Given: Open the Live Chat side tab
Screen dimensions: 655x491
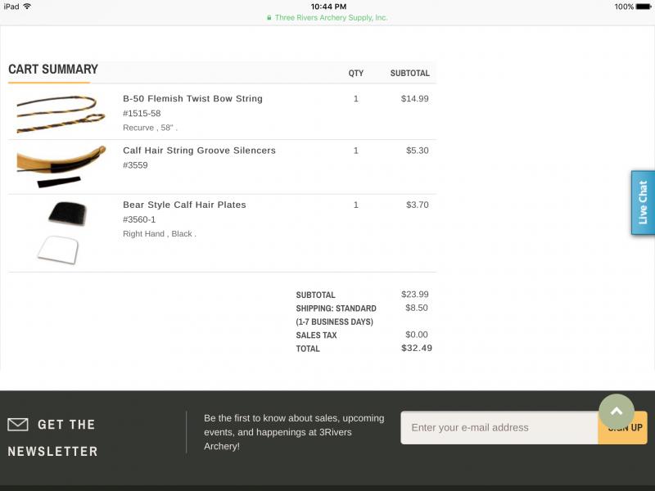Looking at the screenshot, I should pos(643,202).
